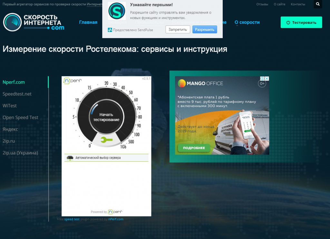Follow the speed test link
Screen dimensions: 330x239
click(x=72, y=219)
